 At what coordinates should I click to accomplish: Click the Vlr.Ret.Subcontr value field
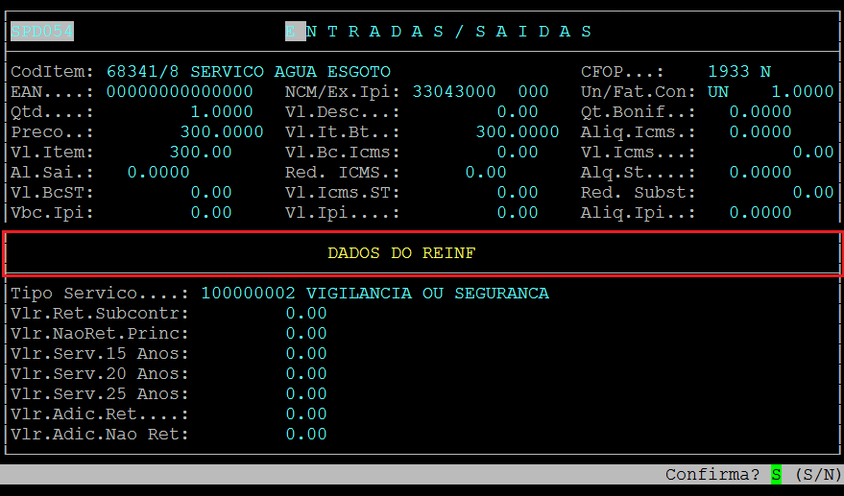coord(306,314)
